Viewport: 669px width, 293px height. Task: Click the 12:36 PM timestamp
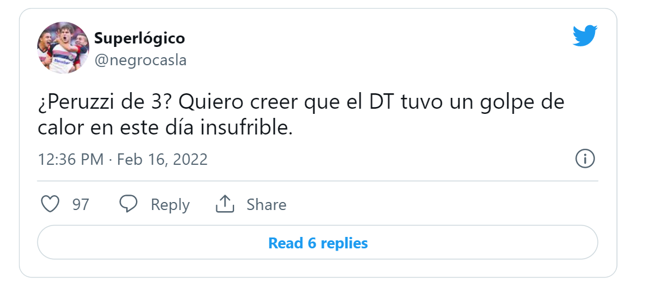pos(71,160)
